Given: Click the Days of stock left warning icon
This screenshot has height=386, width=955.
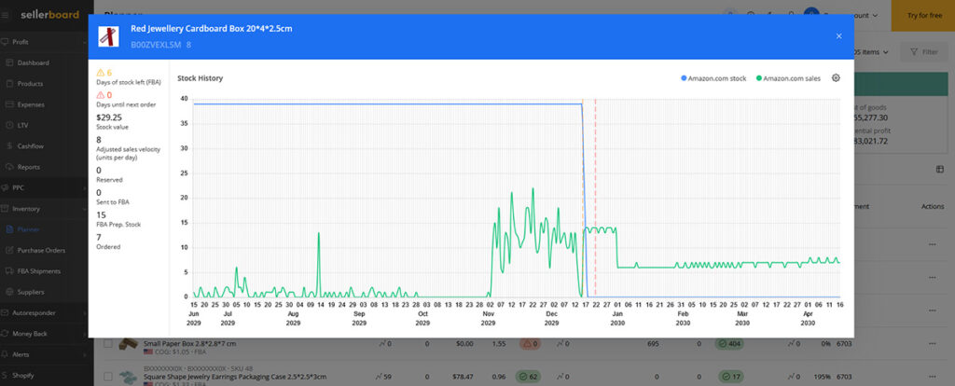Looking at the screenshot, I should [101, 73].
